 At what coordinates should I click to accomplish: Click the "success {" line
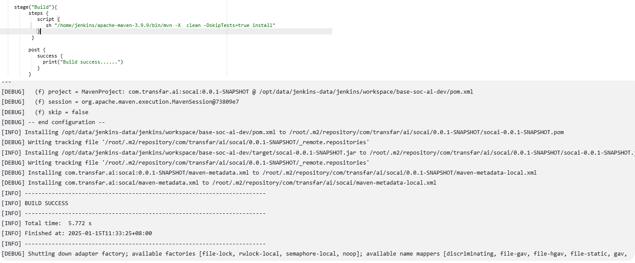coord(50,56)
